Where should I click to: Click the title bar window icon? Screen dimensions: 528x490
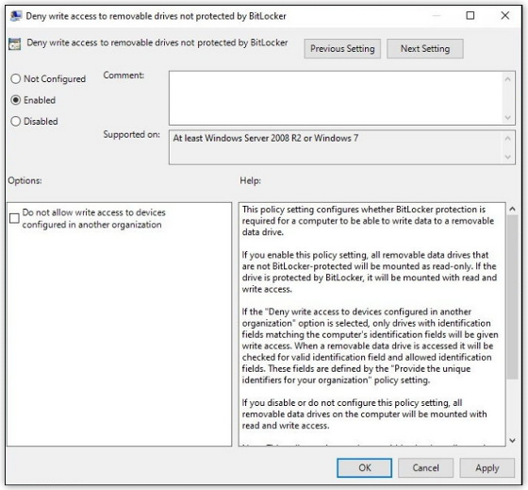coord(16,16)
